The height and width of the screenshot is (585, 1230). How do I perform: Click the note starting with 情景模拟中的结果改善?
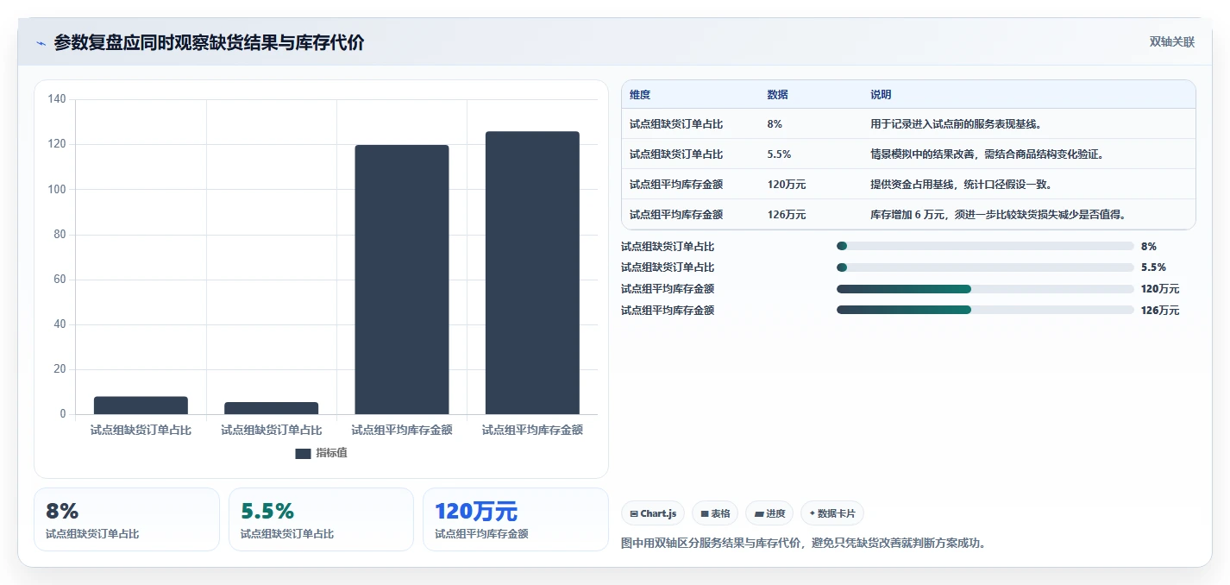(x=988, y=154)
